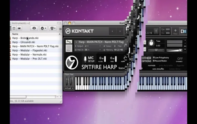Switch Finder to column view

(14, 28)
